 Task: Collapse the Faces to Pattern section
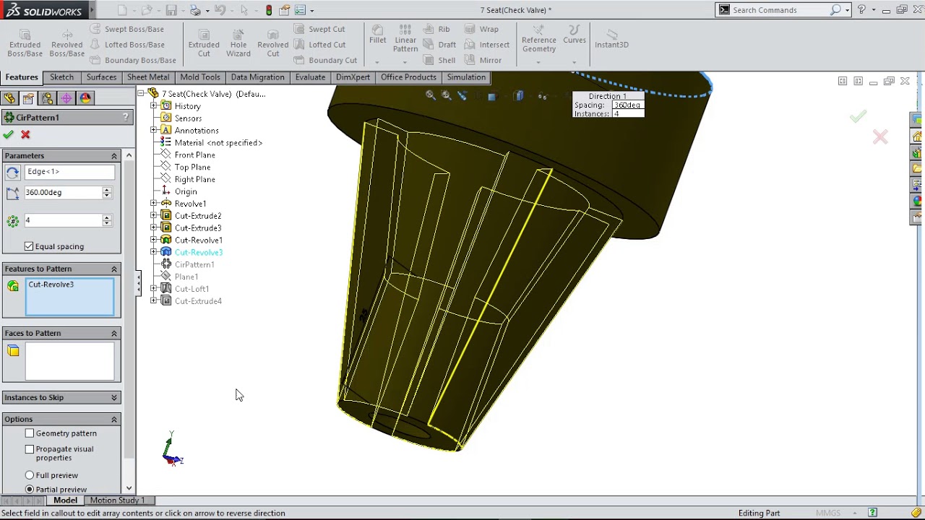113,333
